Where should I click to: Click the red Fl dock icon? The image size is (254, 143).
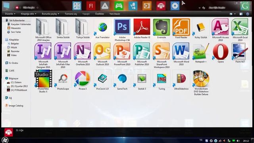point(91,6)
